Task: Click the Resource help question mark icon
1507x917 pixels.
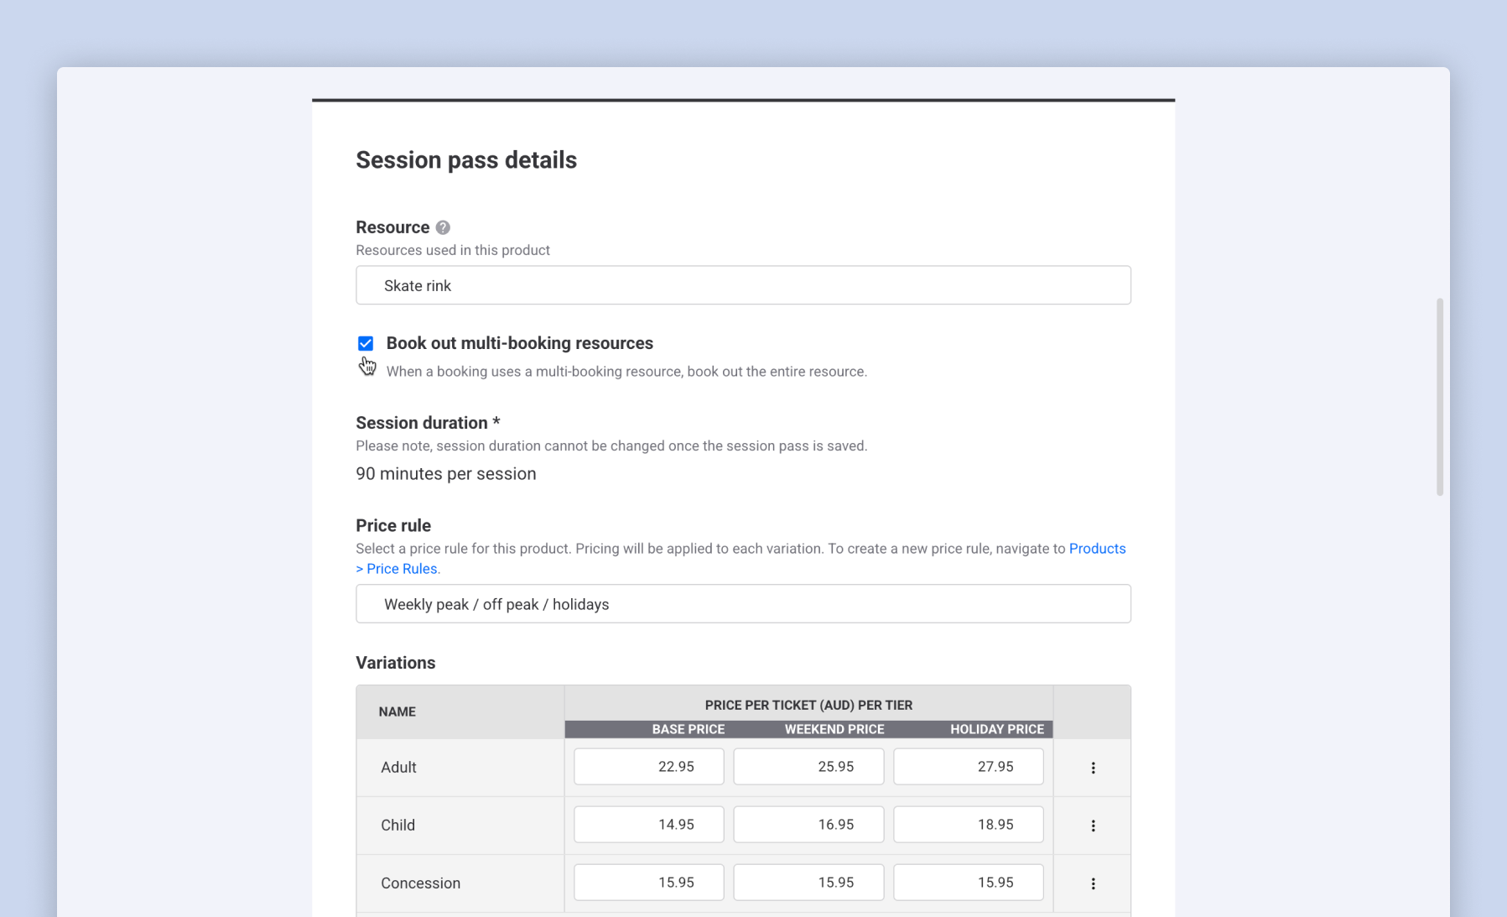Action: 443,227
